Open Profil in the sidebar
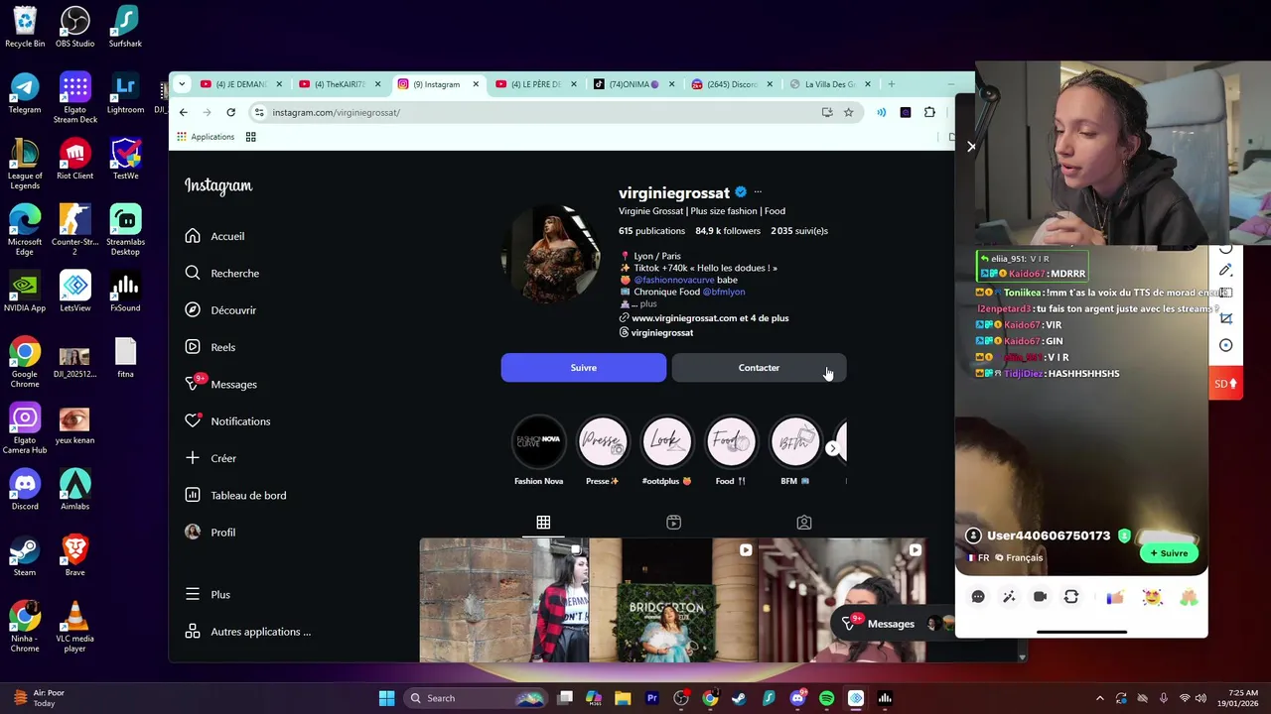Viewport: 1271px width, 714px height. click(210, 533)
